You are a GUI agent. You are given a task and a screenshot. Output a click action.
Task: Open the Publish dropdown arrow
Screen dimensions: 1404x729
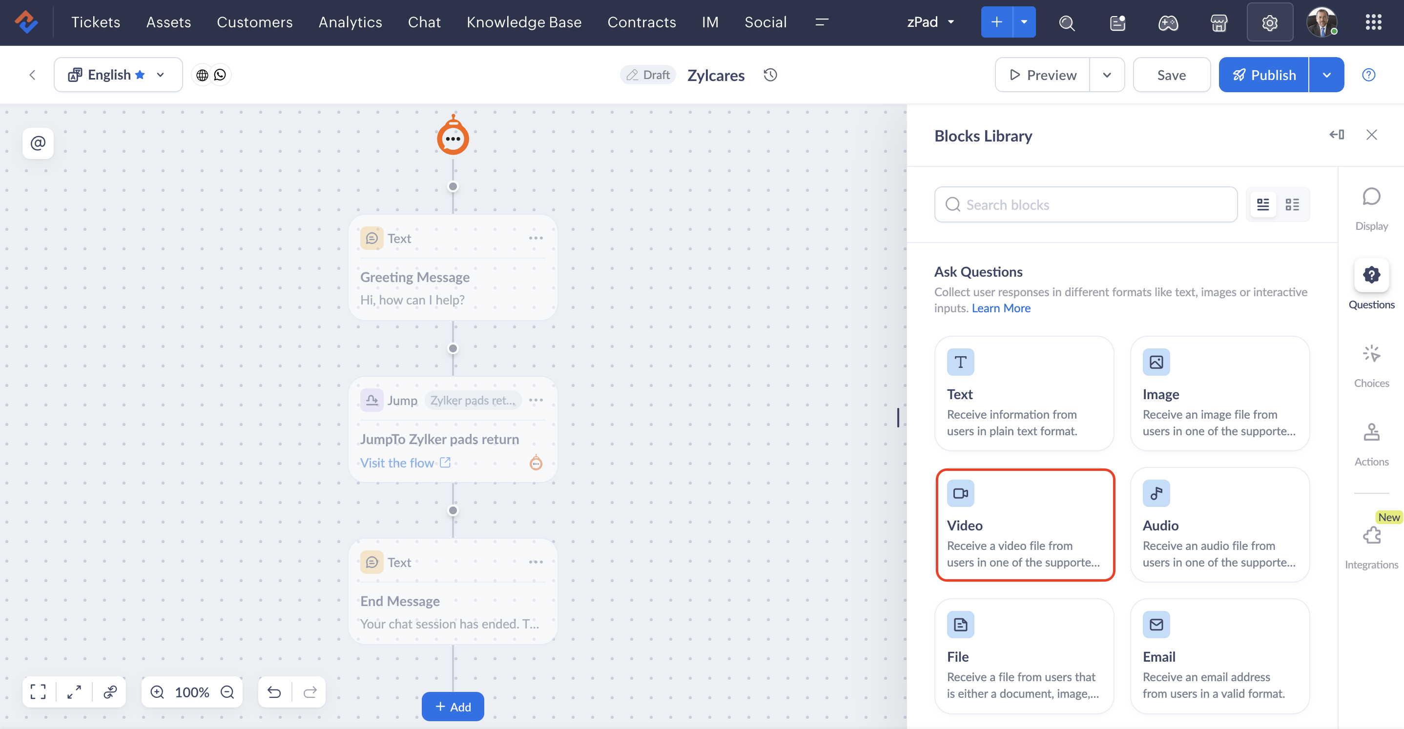(x=1326, y=75)
